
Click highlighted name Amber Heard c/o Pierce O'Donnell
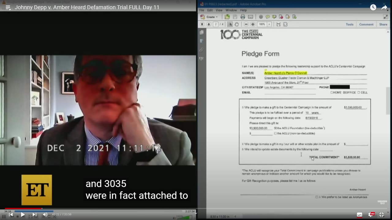(285, 73)
